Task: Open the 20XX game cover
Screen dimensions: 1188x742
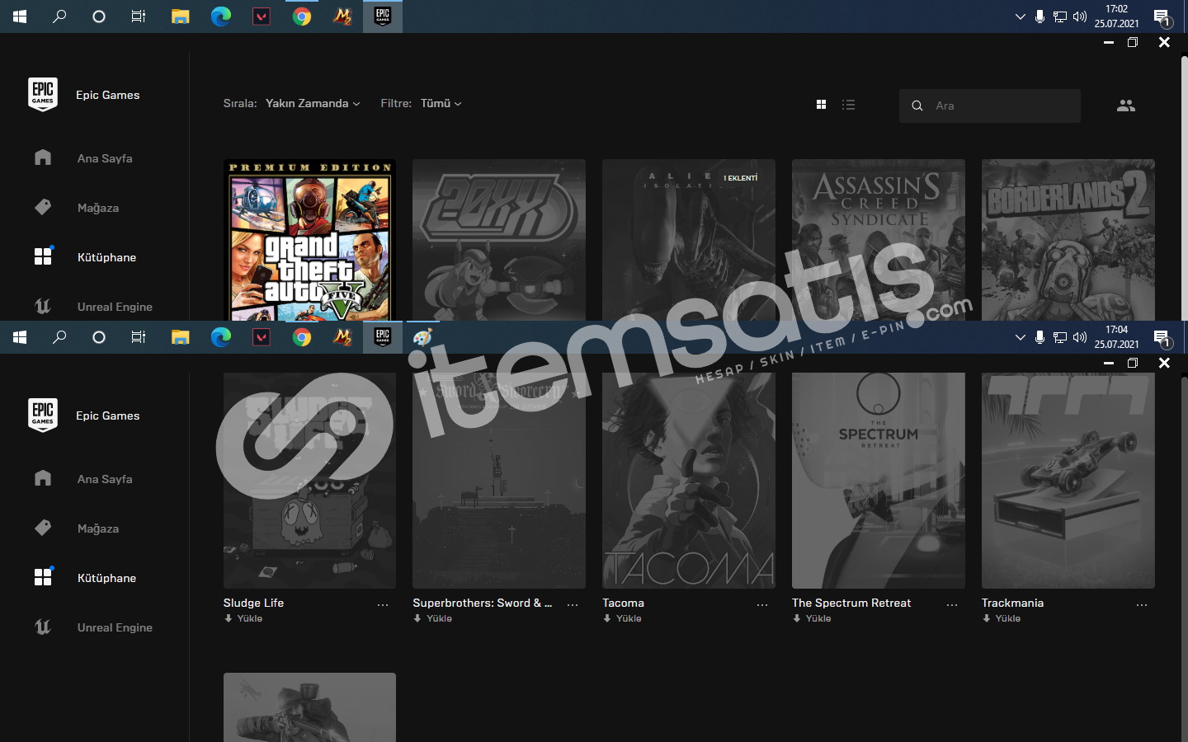Action: 499,240
